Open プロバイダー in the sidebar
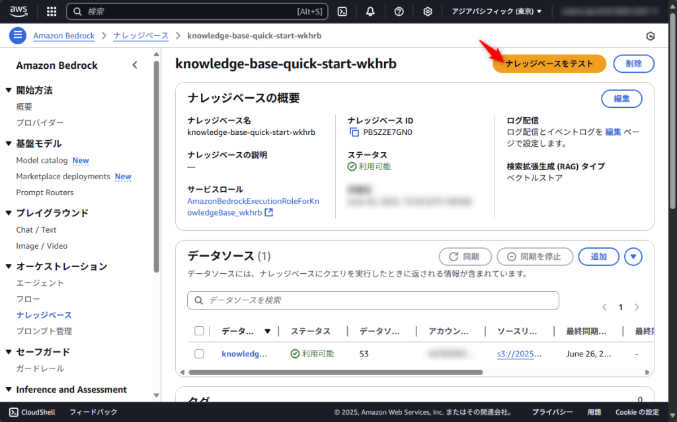The width and height of the screenshot is (677, 422). 40,122
